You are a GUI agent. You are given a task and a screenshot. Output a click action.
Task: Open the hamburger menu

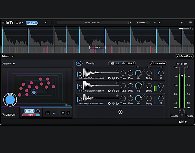click(x=190, y=23)
